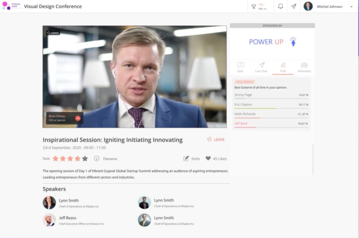359x238 pixels.
Task: Open the Q&A tab
Action: (240, 67)
